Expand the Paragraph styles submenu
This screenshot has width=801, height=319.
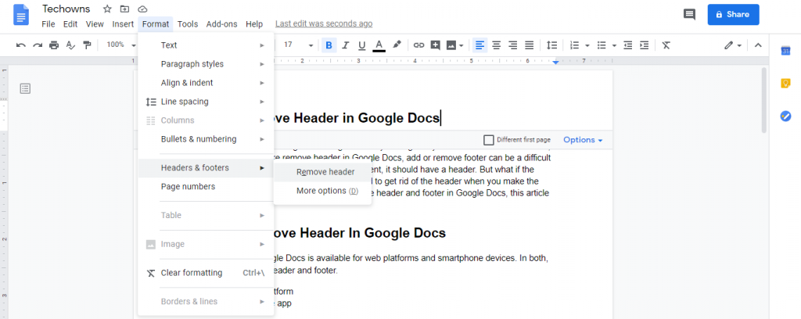[206, 64]
